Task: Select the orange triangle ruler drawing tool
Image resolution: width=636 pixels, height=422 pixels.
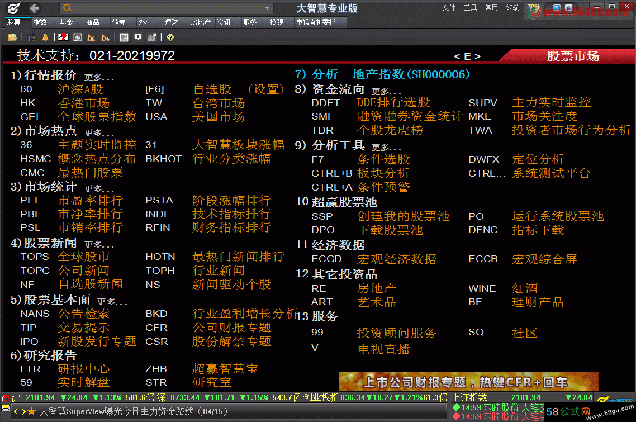Action: point(92,38)
